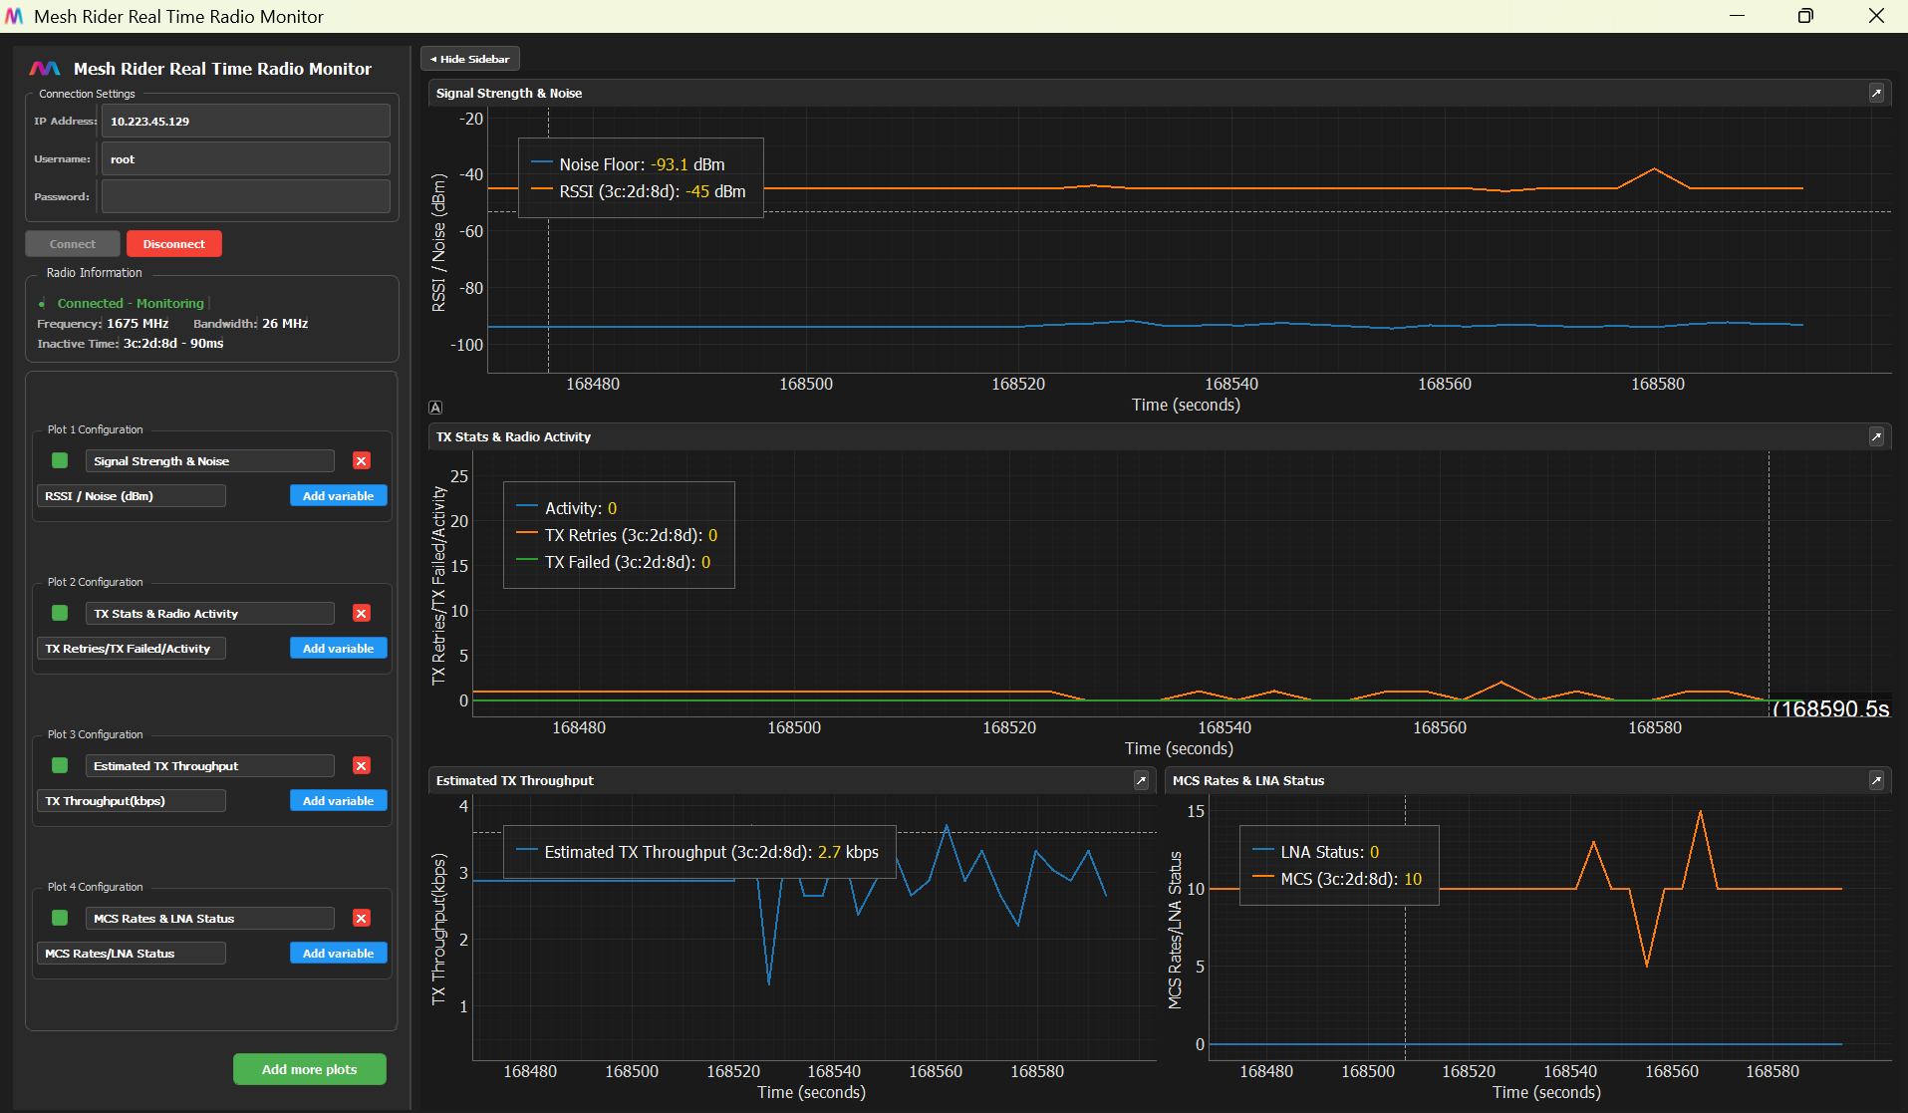1908x1113 pixels.
Task: Remove Plot 3 Estimated TX Throughput
Action: [362, 765]
